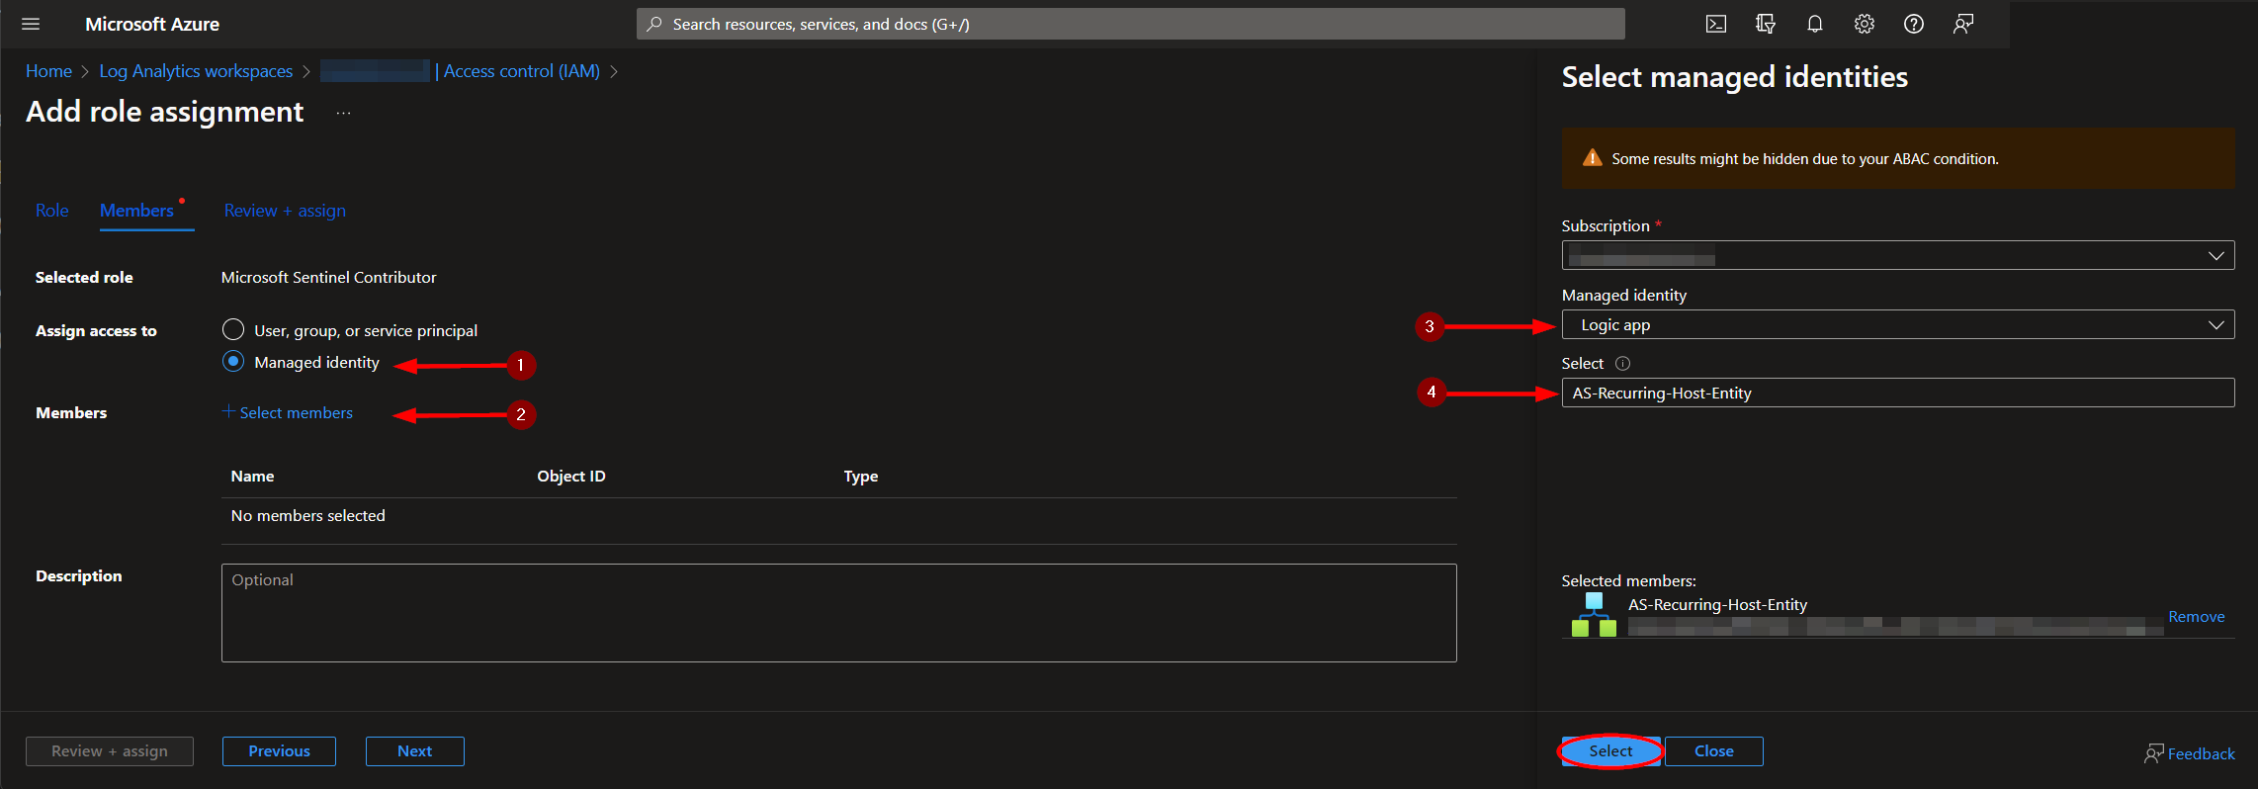
Task: Click the Select members link
Action: [296, 412]
